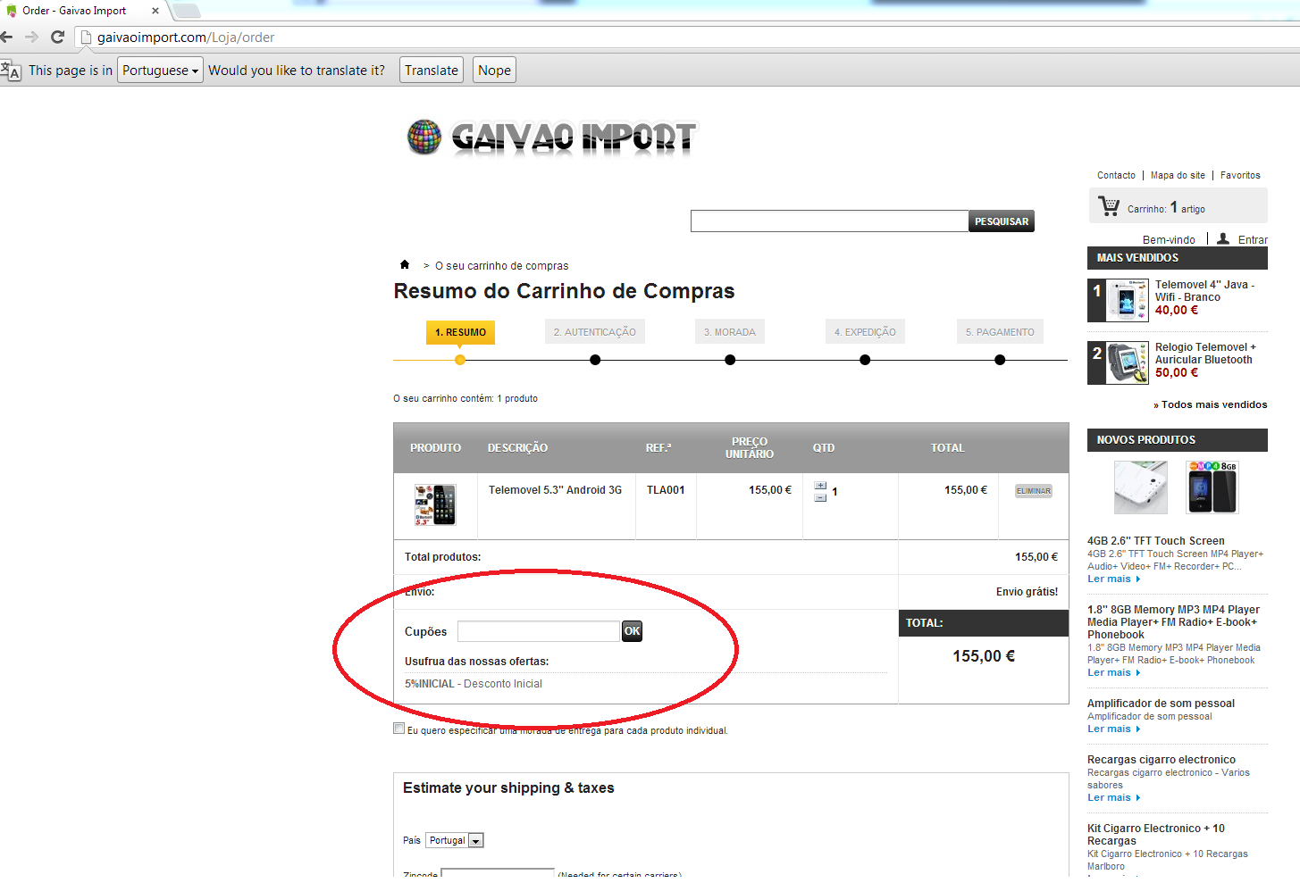Image resolution: width=1300 pixels, height=883 pixels.
Task: Click the 5%INICIAL discount offer link
Action: point(474,684)
